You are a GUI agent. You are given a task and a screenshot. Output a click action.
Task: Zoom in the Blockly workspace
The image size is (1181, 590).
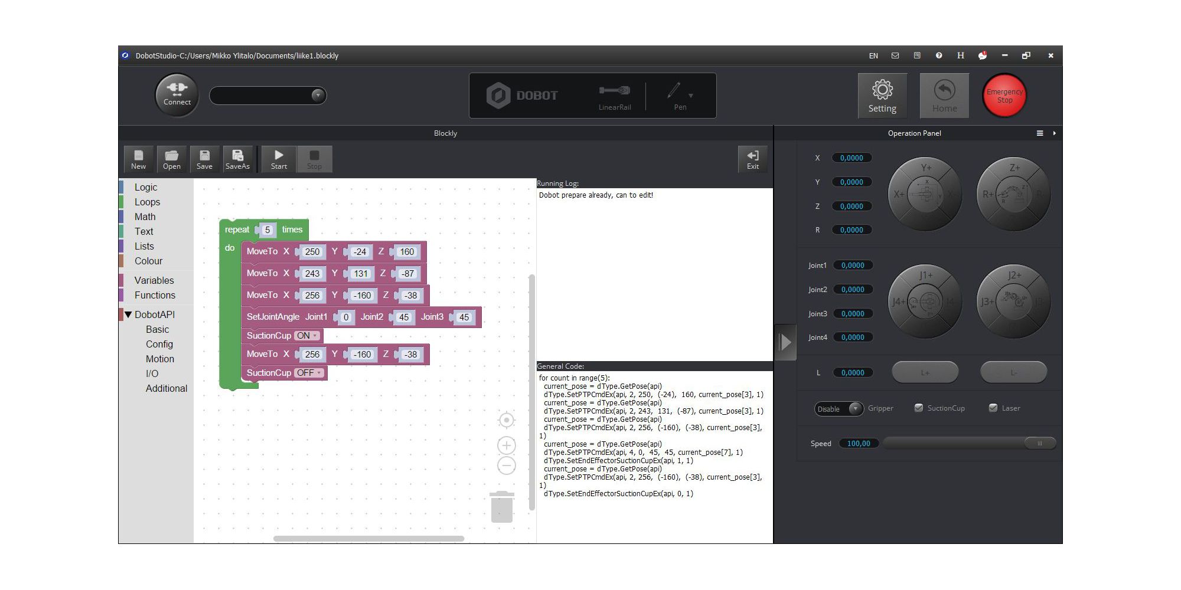[506, 445]
